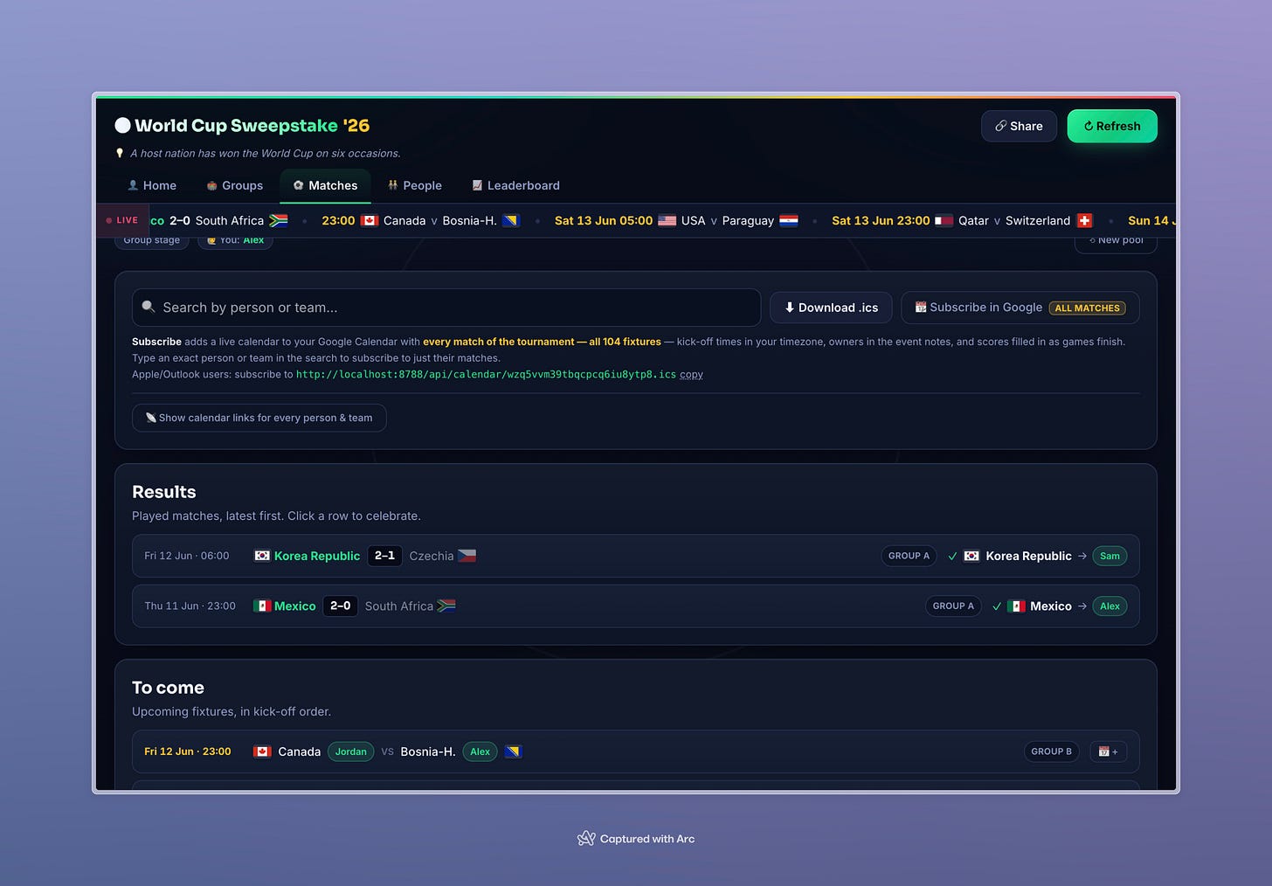Click the Bosnia-H. flag in To come list

point(514,751)
